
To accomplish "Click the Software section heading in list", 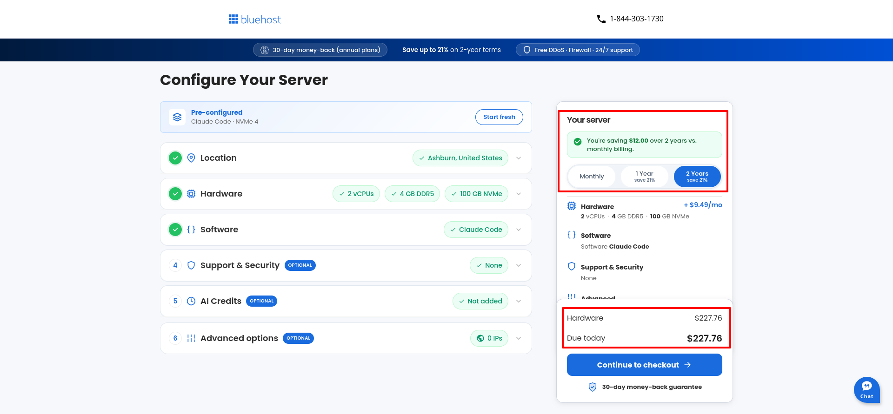I will tap(219, 230).
